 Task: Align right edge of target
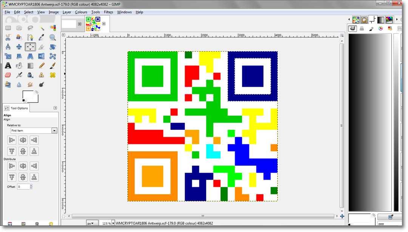pos(34,140)
